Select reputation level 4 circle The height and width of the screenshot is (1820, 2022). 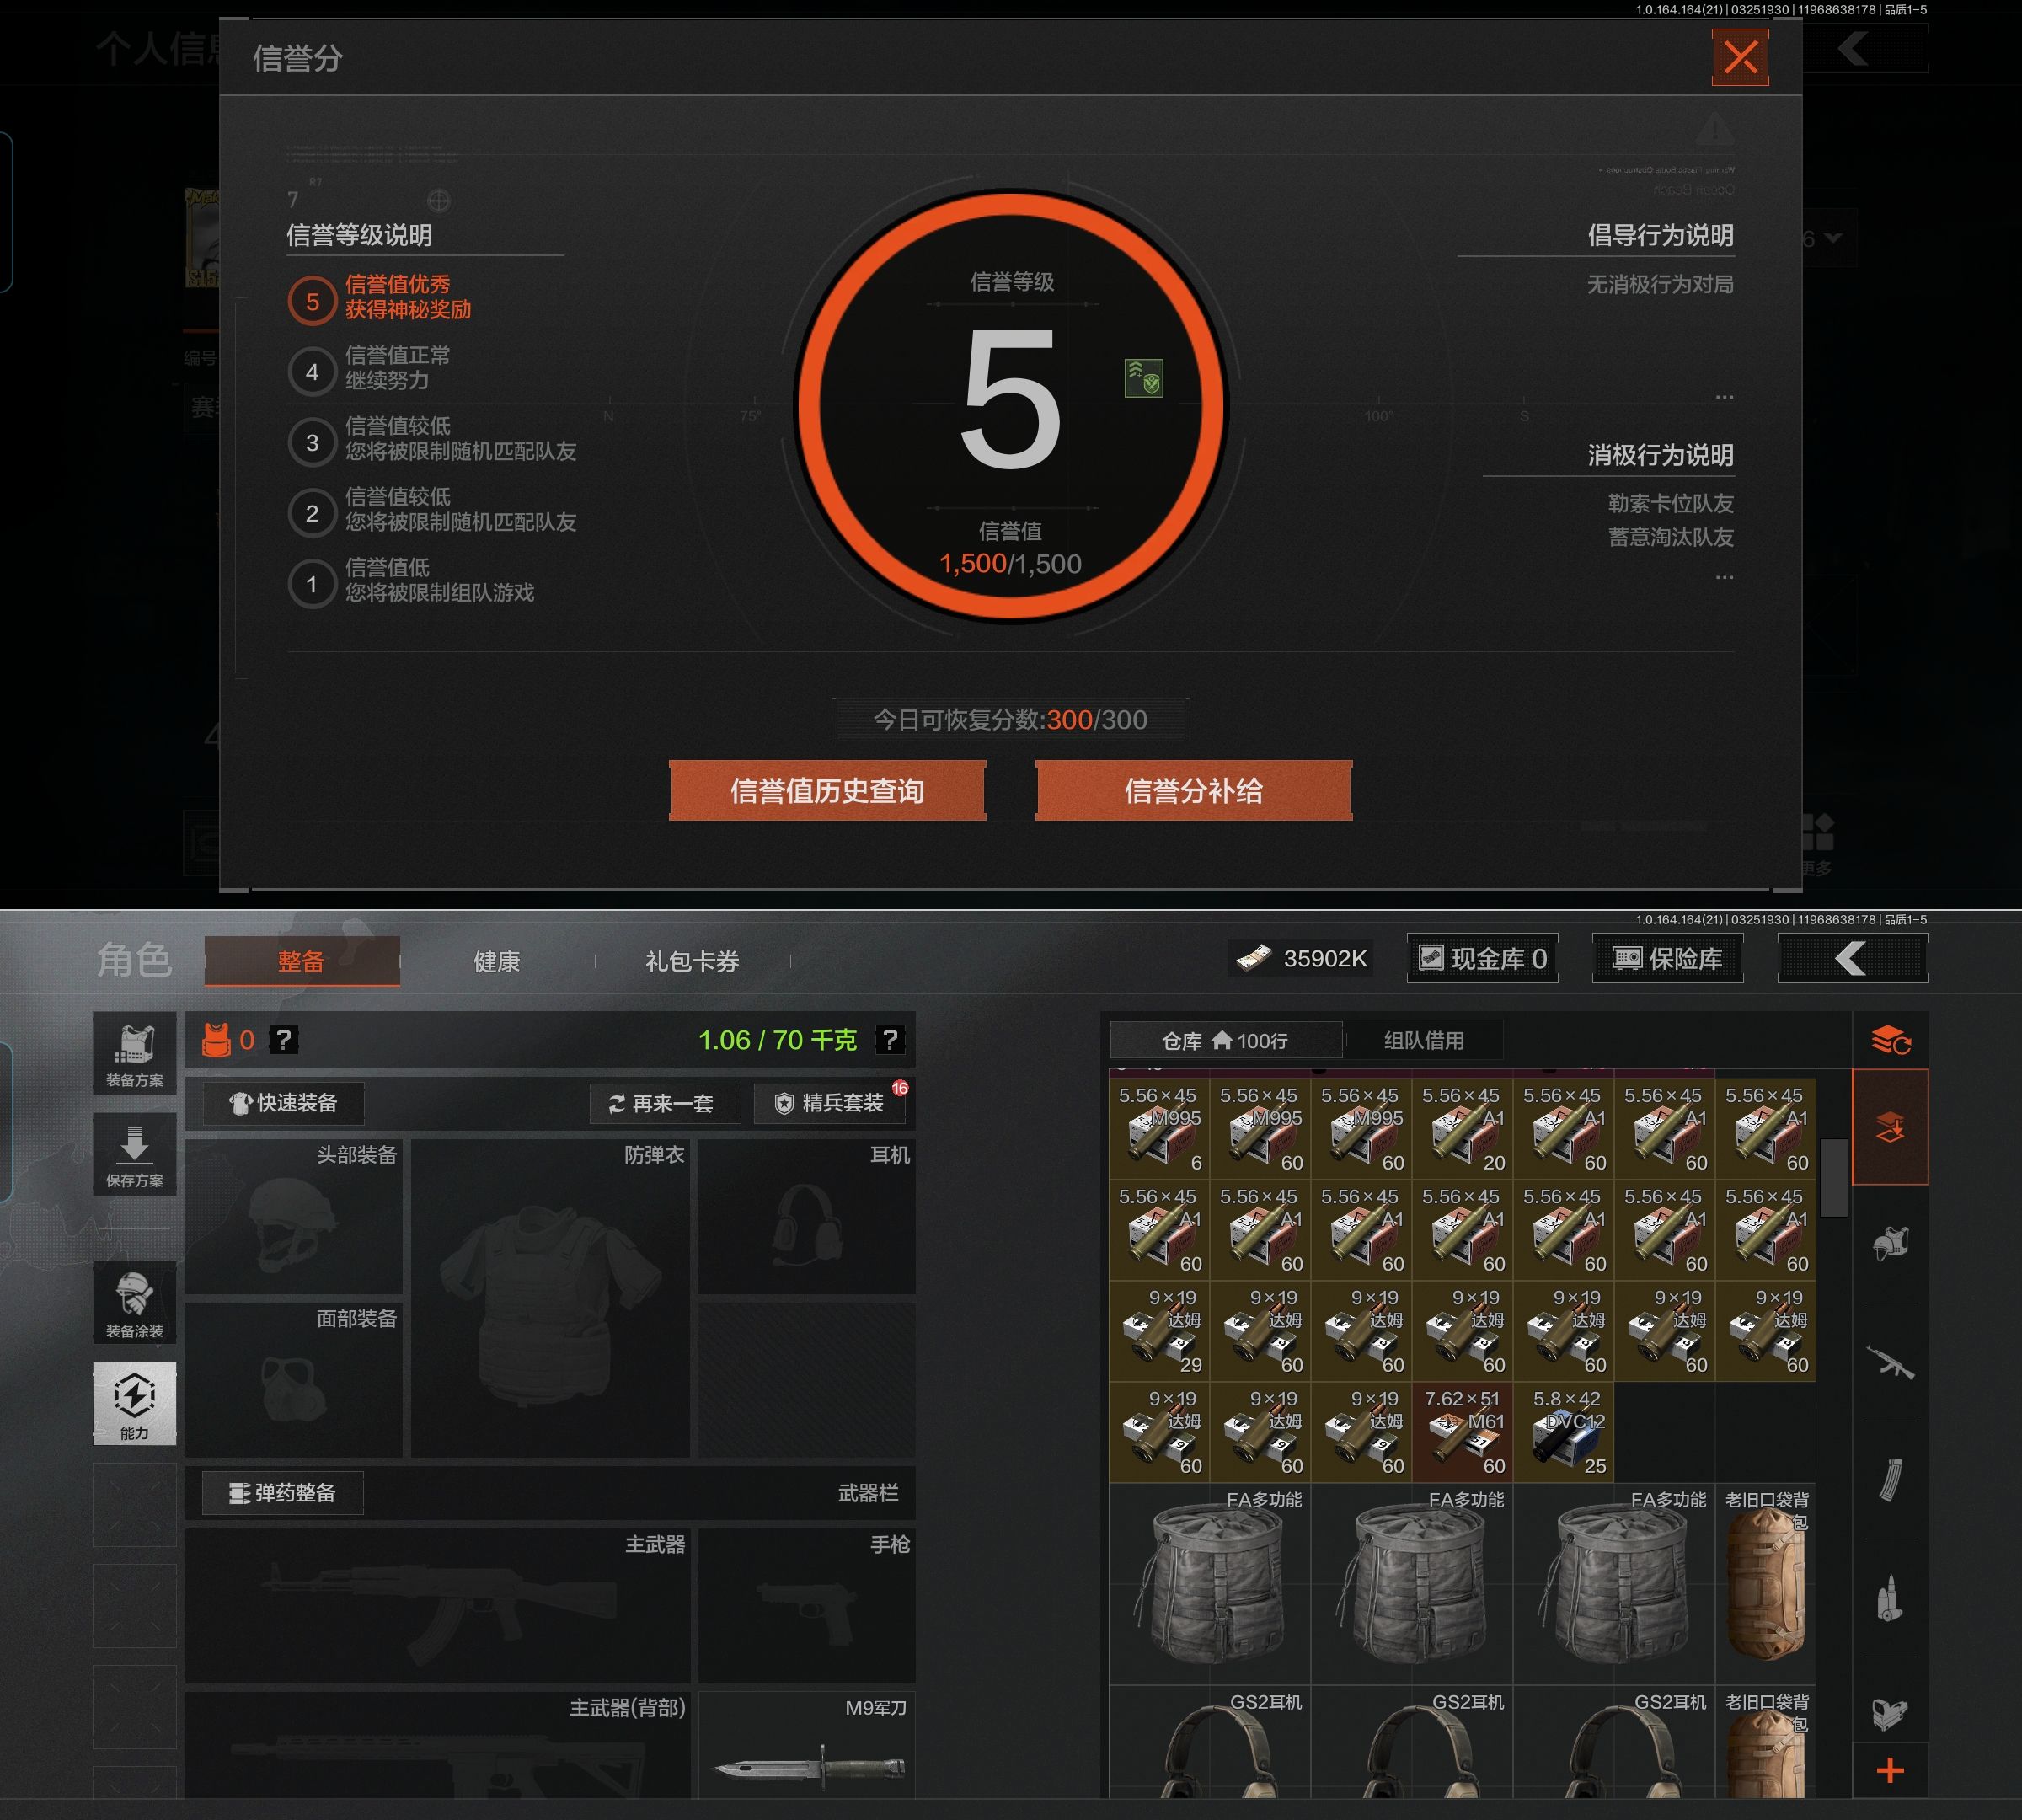(312, 371)
